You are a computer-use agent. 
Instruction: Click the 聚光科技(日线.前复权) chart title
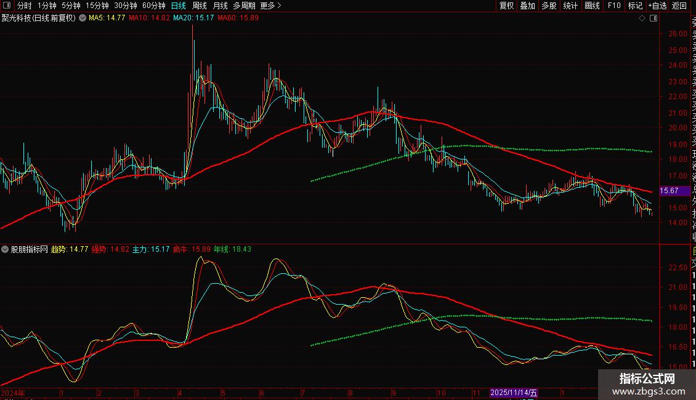(39, 18)
